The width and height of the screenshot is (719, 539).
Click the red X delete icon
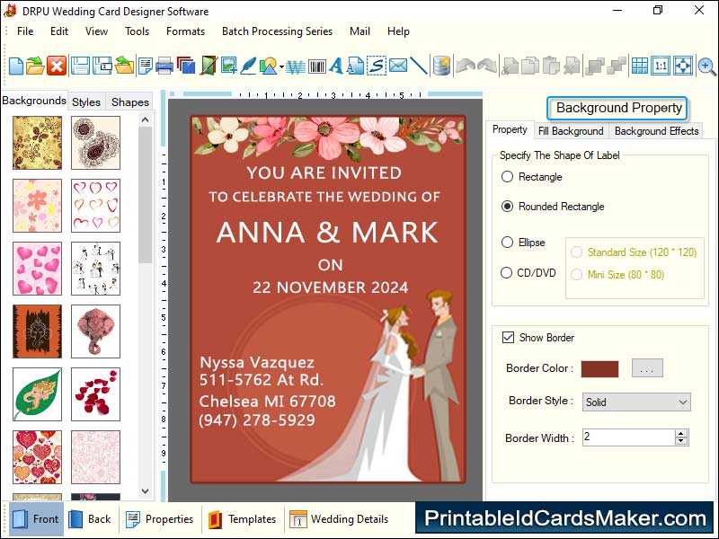point(57,66)
